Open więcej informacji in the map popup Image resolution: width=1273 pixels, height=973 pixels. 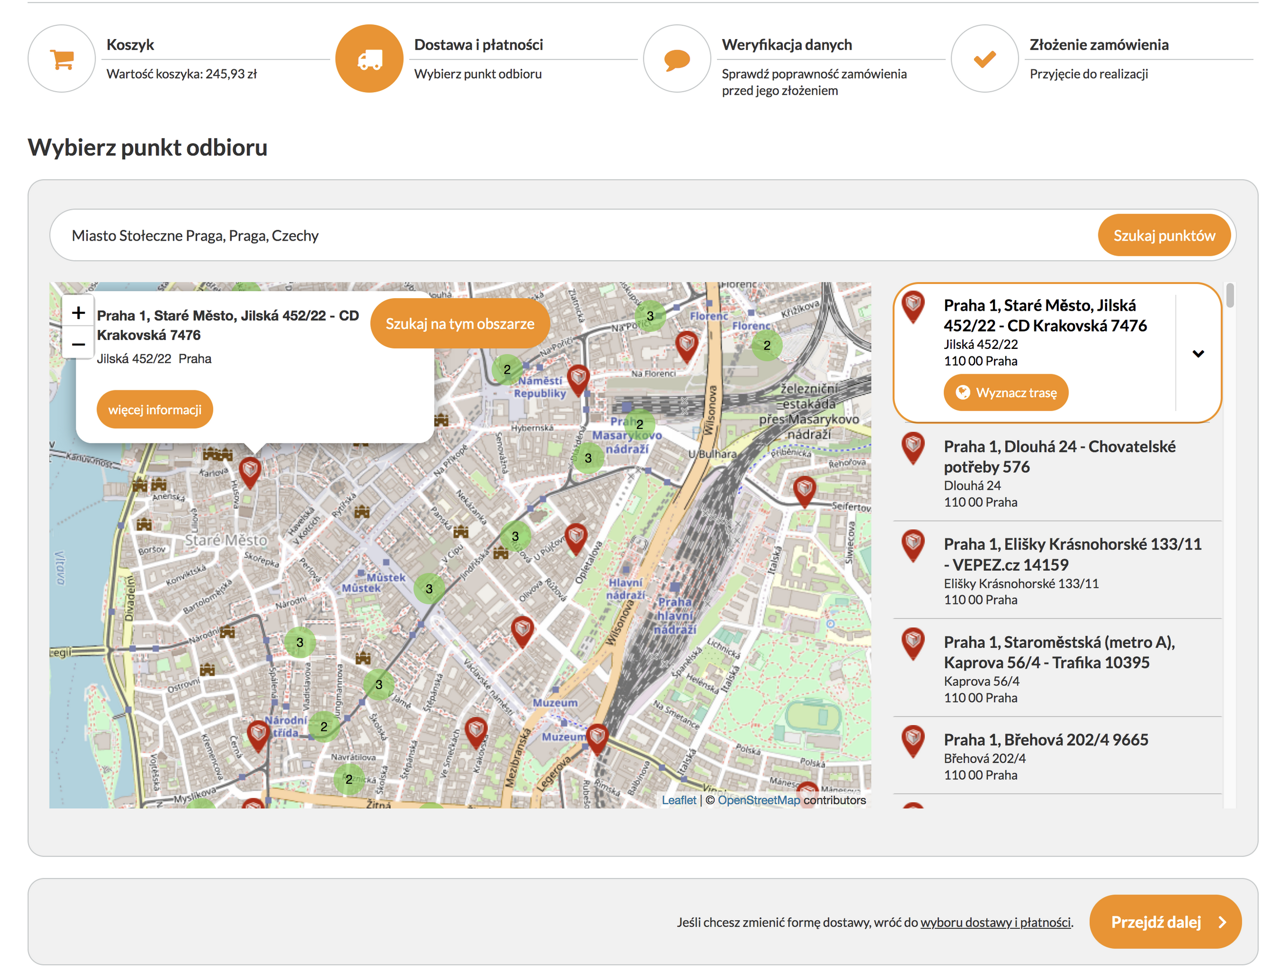point(155,409)
